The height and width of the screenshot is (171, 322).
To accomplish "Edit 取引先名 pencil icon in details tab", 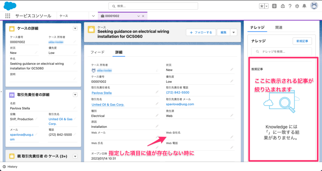I will click(x=157, y=104).
